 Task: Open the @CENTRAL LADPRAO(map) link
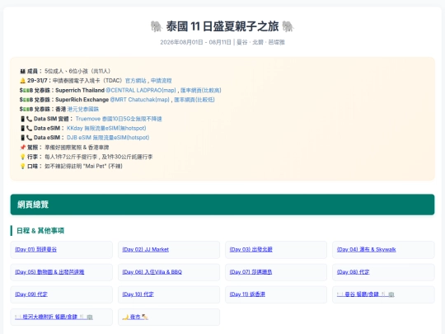click(141, 91)
